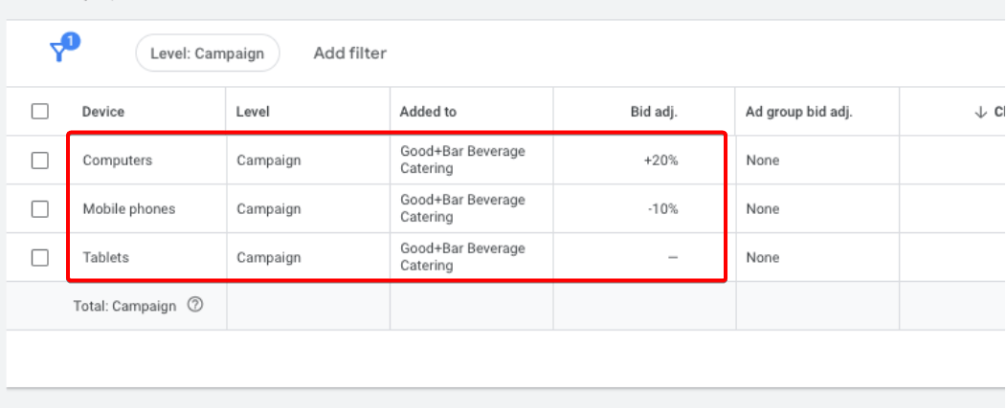Screen dimensions: 1007x408
Task: Check the Computers row checkbox
Action: pos(40,161)
